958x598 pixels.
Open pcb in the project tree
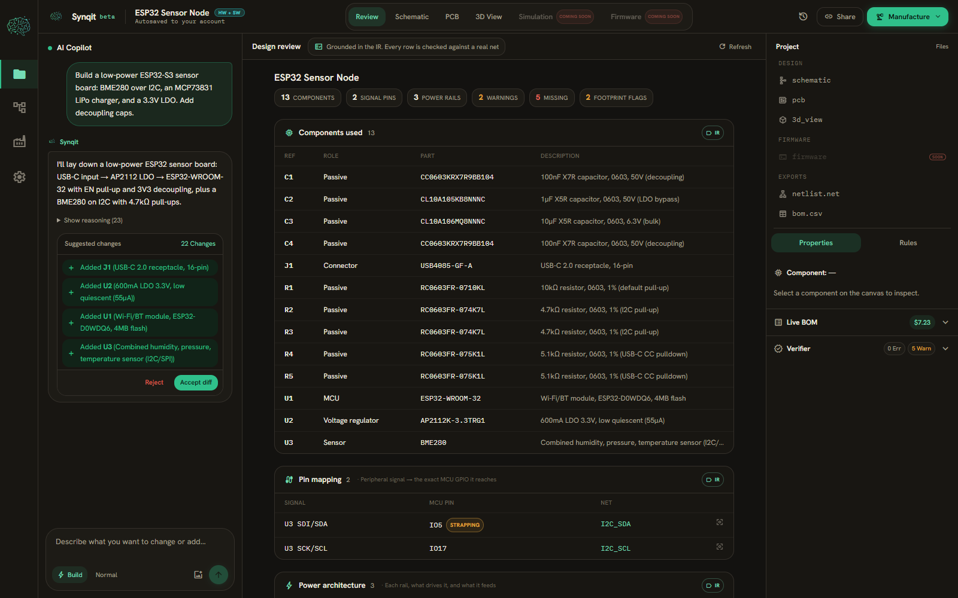(798, 100)
